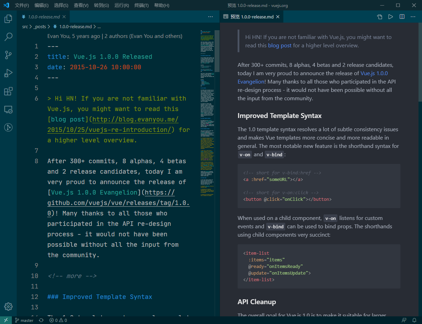Viewport: 422px width, 324px height.
Task: Open the Remote Explorer view
Action: 8,110
